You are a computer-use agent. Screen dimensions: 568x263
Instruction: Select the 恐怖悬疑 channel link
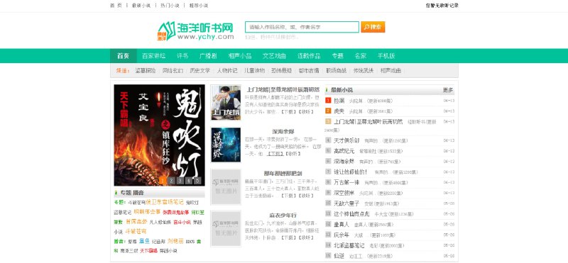pyautogui.click(x=282, y=71)
